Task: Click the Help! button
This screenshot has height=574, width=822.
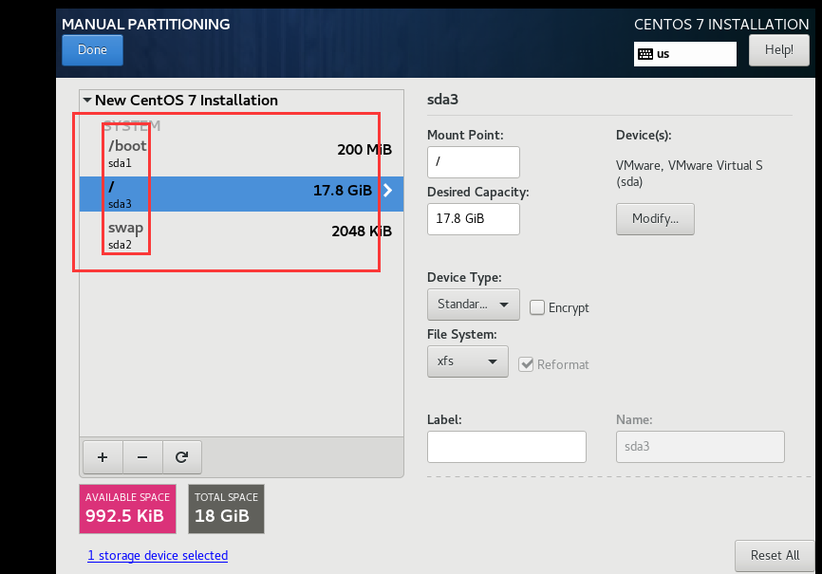Action: (778, 50)
